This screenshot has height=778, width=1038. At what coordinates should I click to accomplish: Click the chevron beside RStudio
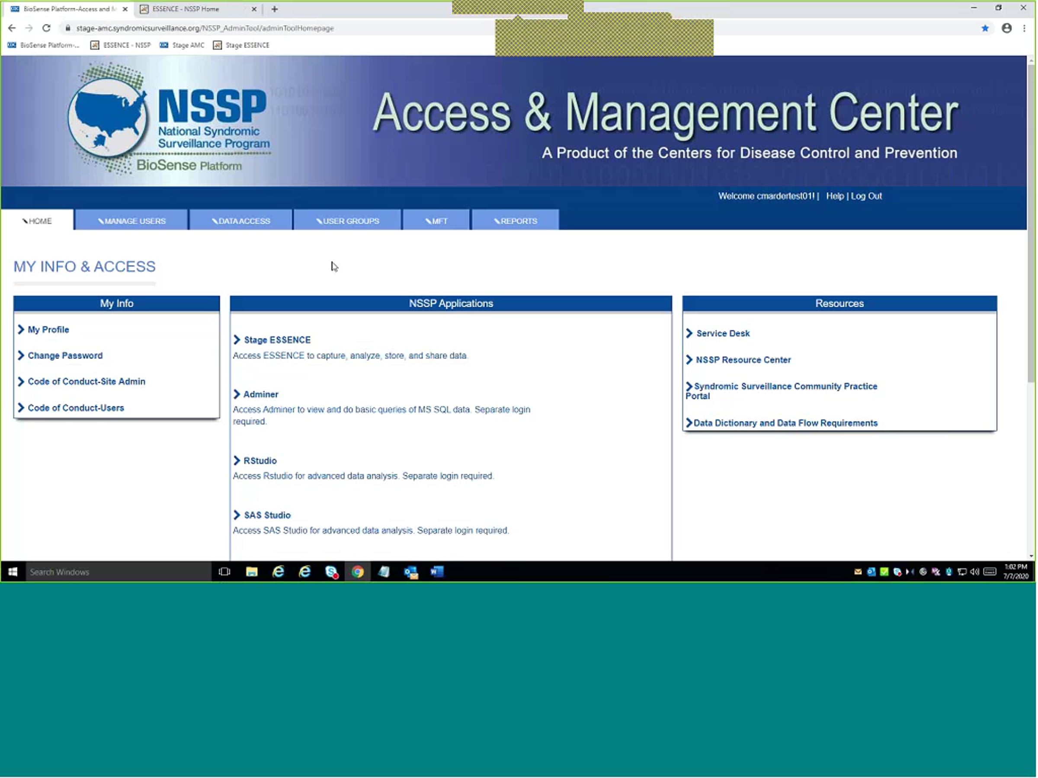pyautogui.click(x=237, y=460)
